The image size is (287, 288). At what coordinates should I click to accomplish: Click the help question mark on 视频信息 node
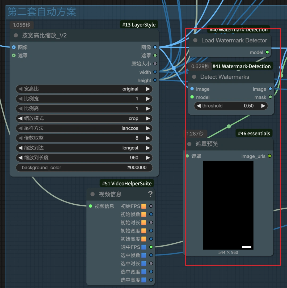(x=150, y=194)
